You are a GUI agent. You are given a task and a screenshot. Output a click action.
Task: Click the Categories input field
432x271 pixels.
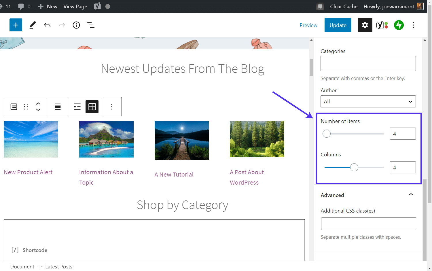(x=368, y=64)
